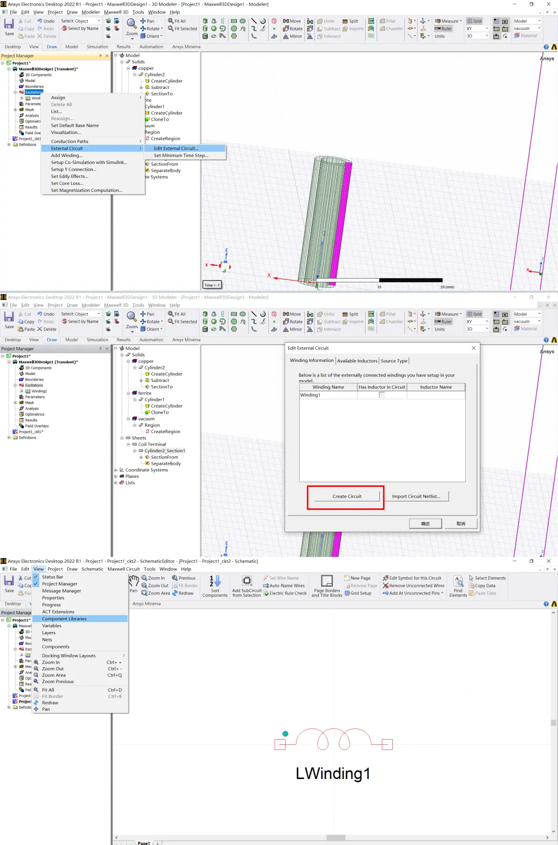Click Redraw in schematic toolbar
This screenshot has width=558, height=845.
[183, 593]
